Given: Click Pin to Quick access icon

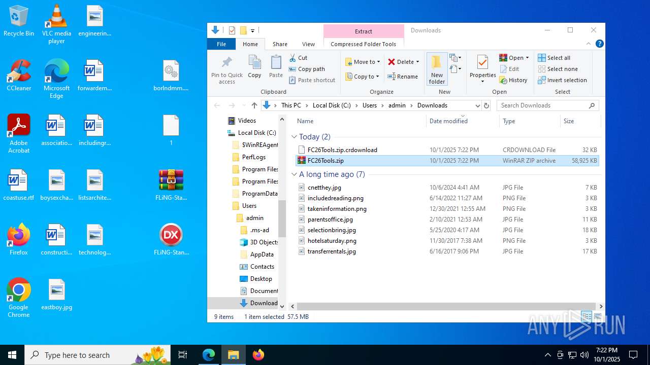Looking at the screenshot, I should 227,69.
